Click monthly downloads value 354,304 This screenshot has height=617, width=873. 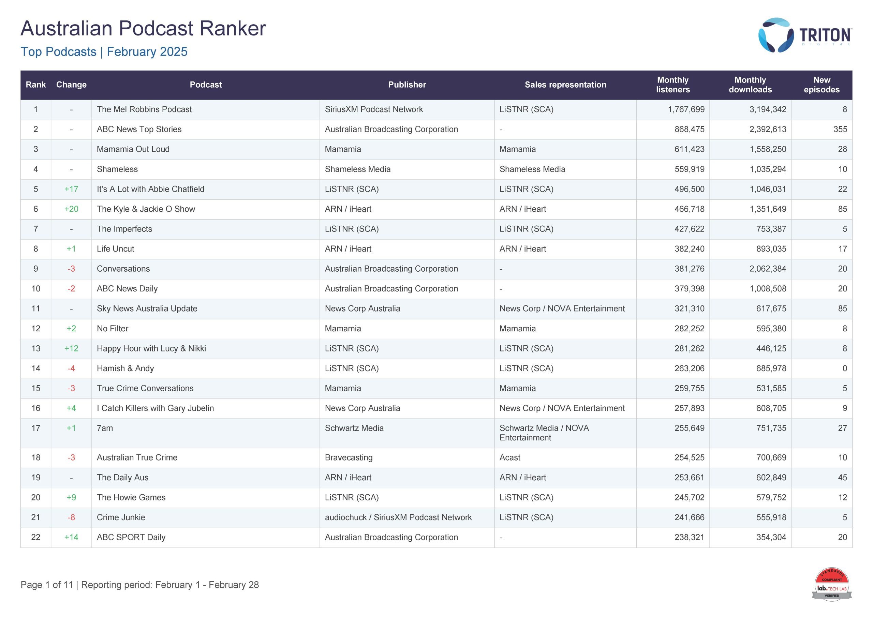click(x=771, y=537)
